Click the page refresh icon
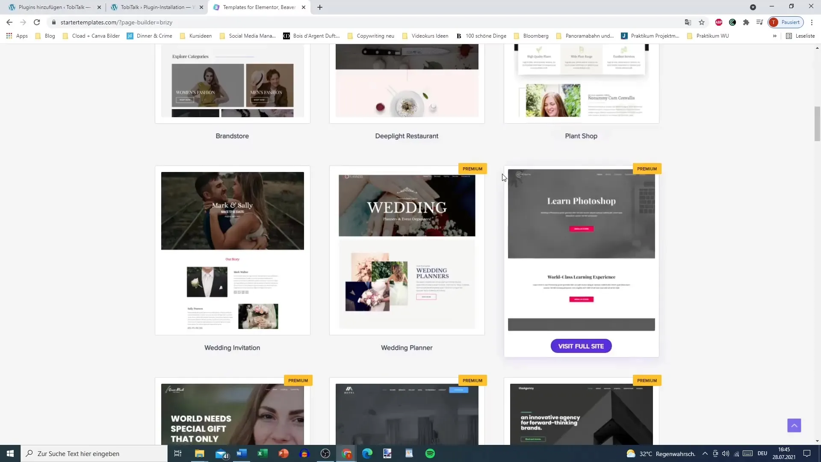821x462 pixels. [37, 22]
